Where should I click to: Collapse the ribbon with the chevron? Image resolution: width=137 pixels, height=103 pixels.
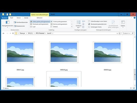[132, 18]
